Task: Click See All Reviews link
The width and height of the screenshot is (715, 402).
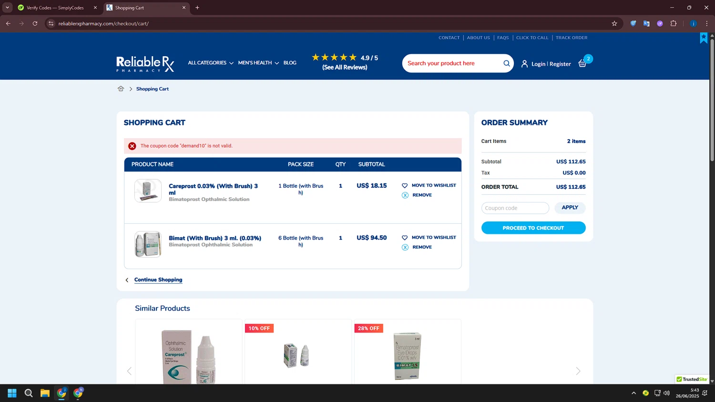Action: pyautogui.click(x=345, y=68)
